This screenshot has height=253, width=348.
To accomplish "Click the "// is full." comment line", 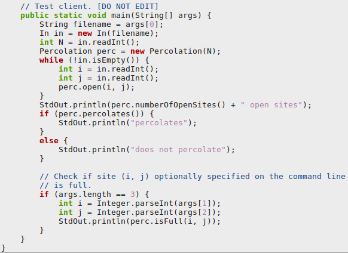I will (65, 185).
